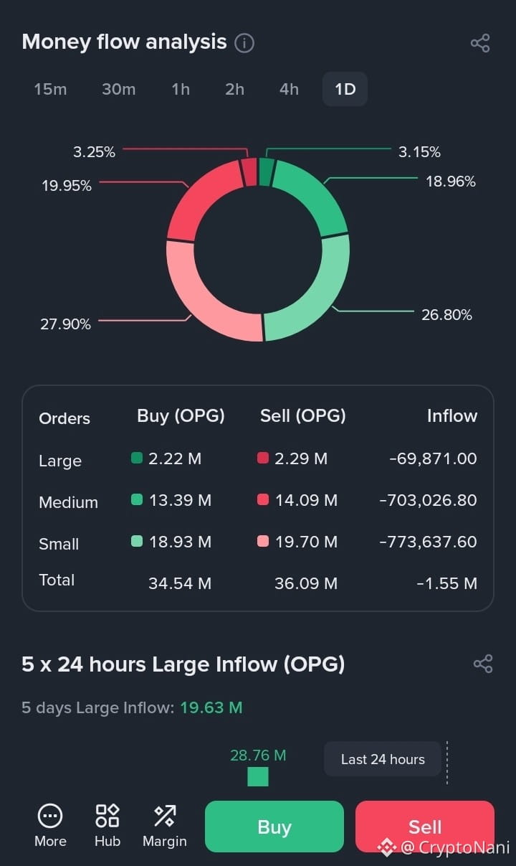Select the 15m timeframe tab
Image resolution: width=516 pixels, height=866 pixels.
point(50,89)
